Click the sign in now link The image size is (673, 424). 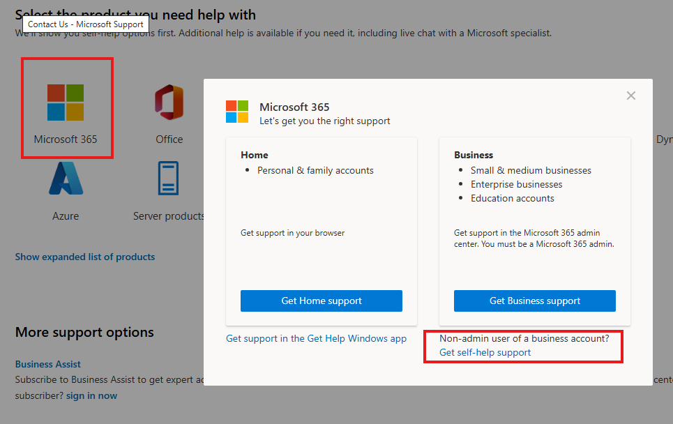coord(91,395)
